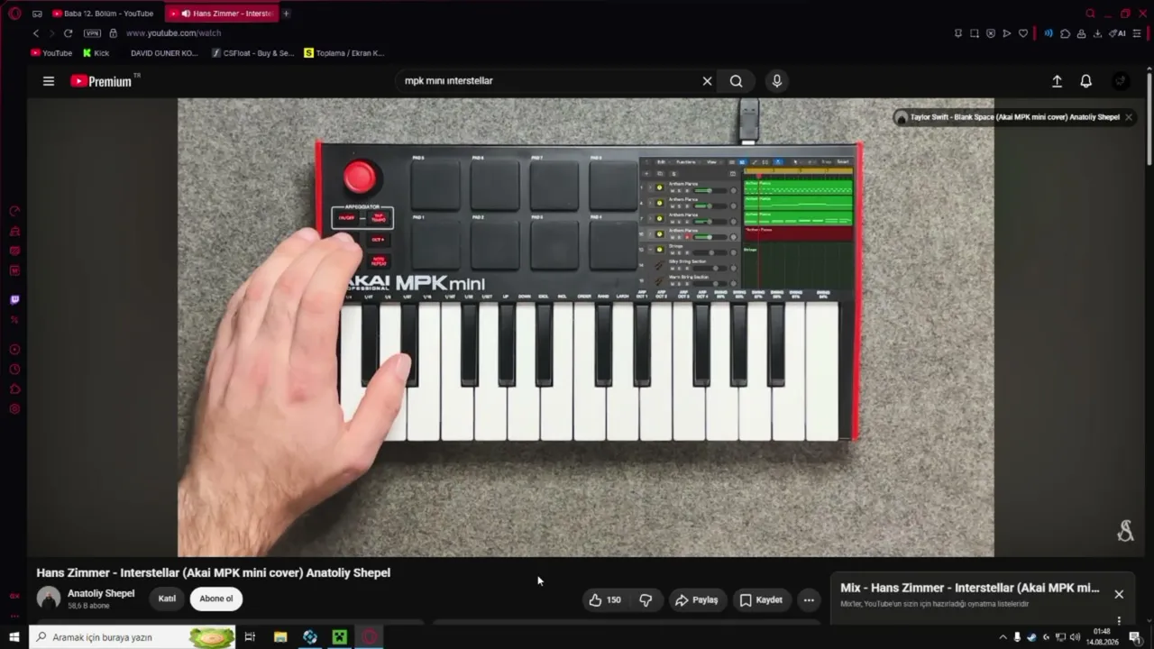Viewport: 1154px width, 649px height.
Task: Open a new browser tab
Action: (x=287, y=14)
